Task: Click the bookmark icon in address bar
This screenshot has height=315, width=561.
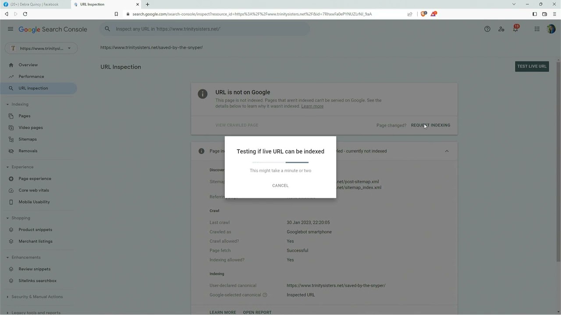Action: [x=116, y=14]
